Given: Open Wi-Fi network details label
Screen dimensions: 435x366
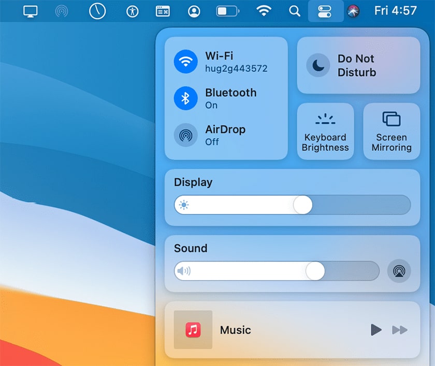Looking at the screenshot, I should (x=219, y=56).
